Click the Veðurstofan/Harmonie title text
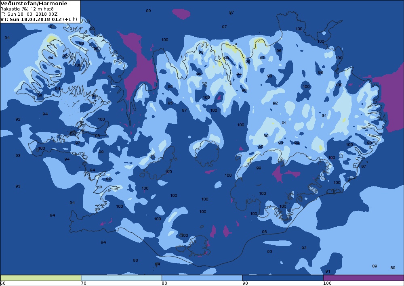404x286 pixels. coord(34,4)
